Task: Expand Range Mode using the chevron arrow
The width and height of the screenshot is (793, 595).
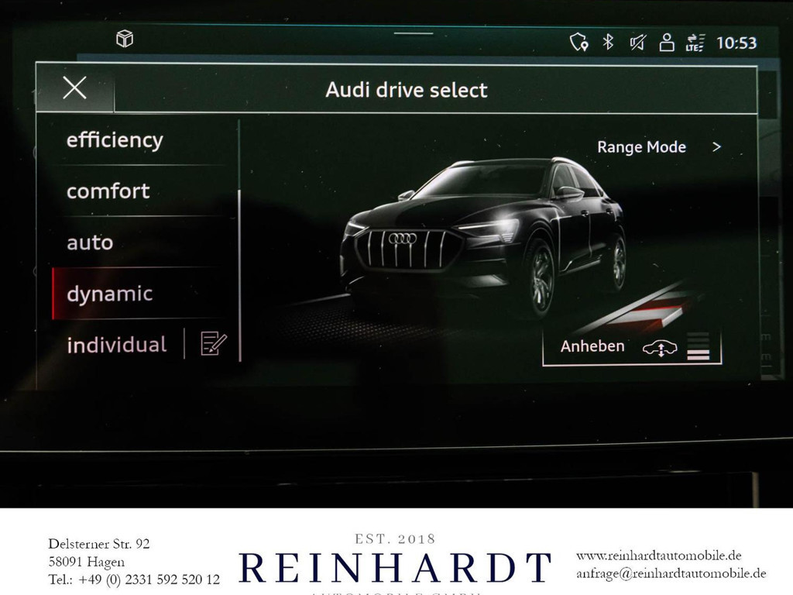Action: coord(716,146)
